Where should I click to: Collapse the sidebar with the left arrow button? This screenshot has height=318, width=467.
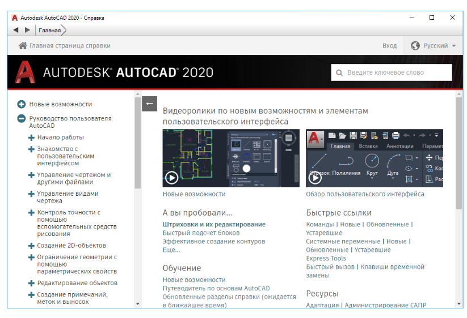pos(149,104)
